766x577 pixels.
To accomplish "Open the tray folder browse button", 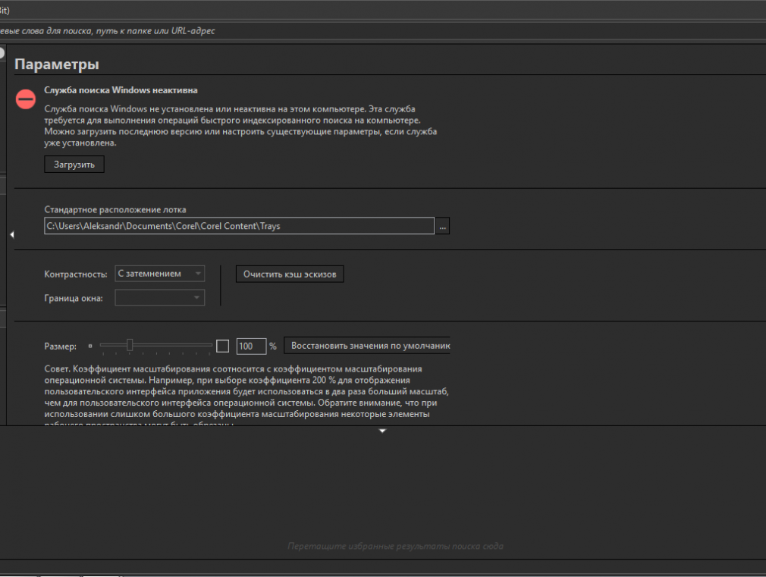I will coord(443,226).
